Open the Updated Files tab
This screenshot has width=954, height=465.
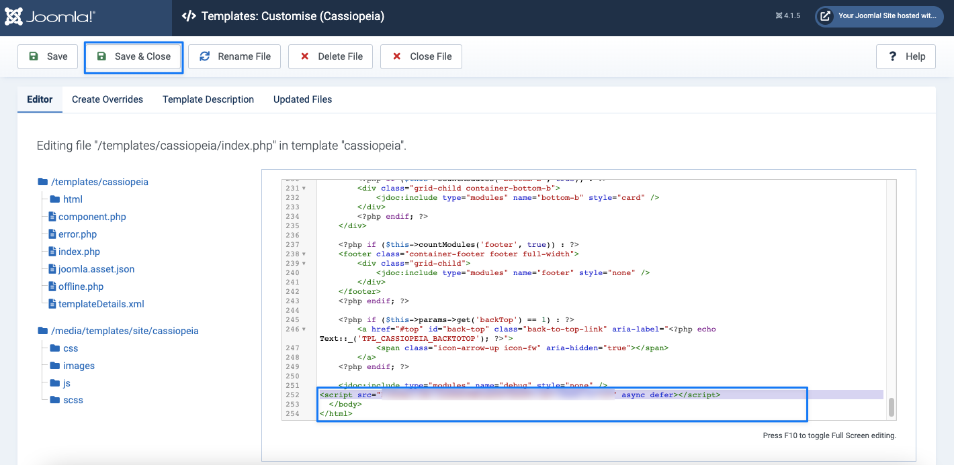coord(302,99)
